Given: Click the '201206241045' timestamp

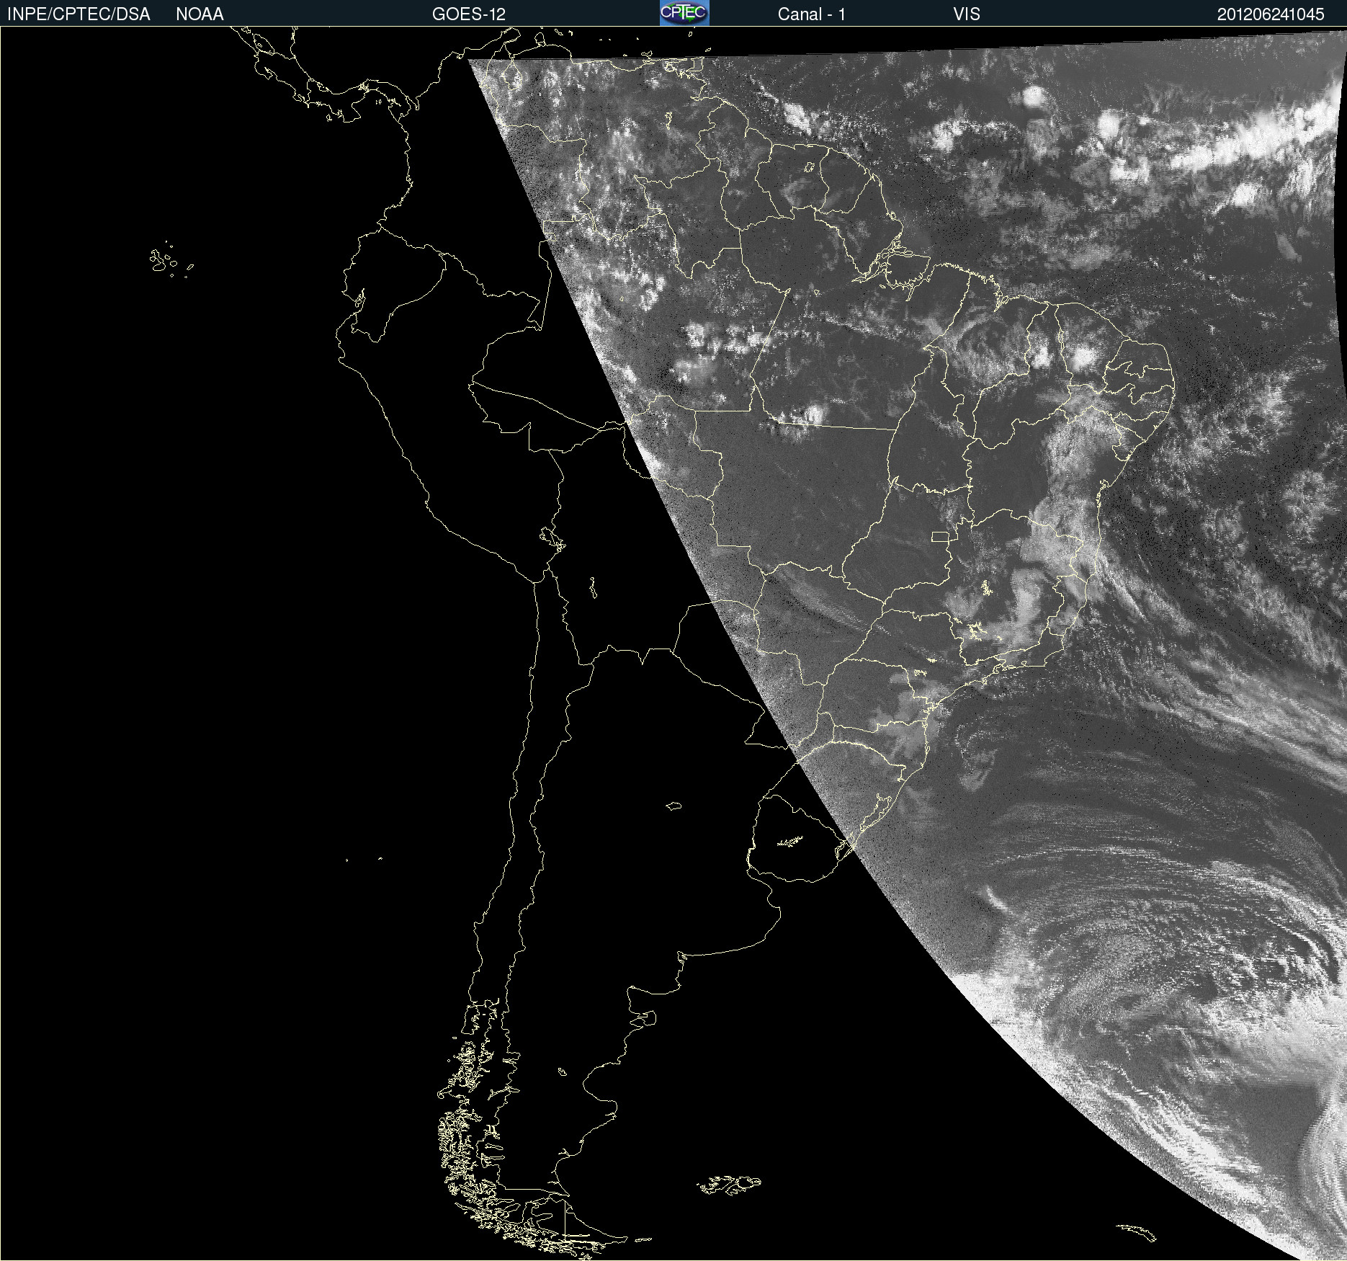Looking at the screenshot, I should 1271,14.
